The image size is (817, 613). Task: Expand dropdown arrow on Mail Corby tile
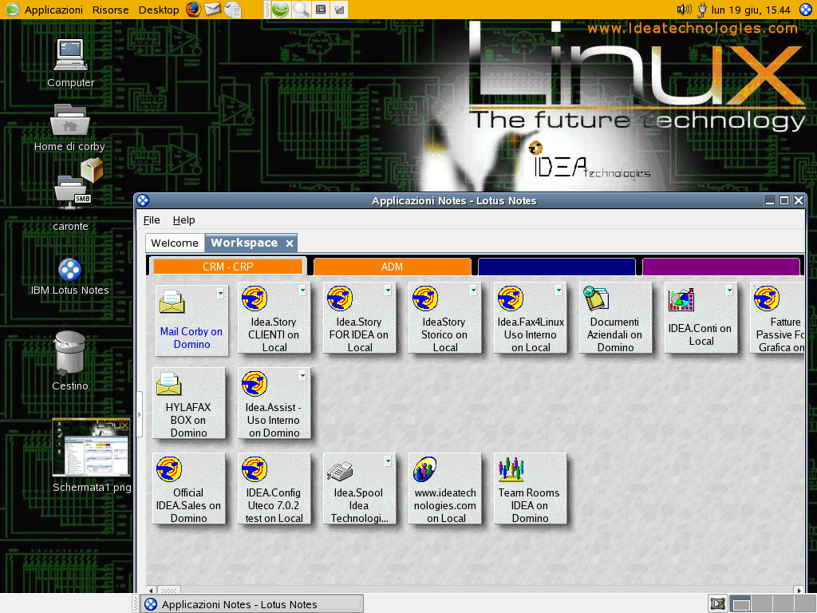(x=220, y=294)
